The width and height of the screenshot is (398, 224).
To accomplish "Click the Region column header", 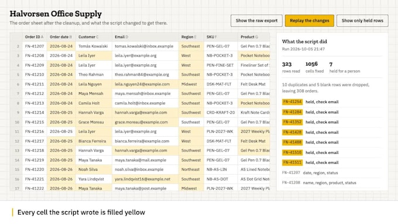I will (191, 37).
